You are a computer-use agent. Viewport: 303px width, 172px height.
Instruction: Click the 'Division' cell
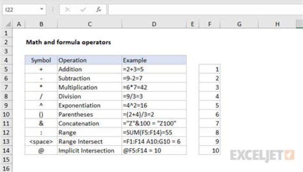coord(90,96)
